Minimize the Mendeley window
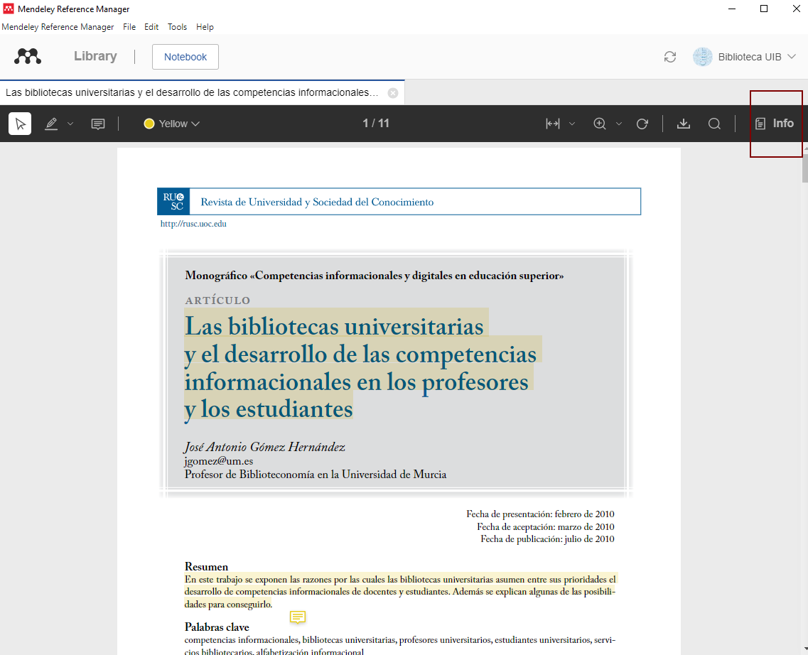 tap(732, 9)
